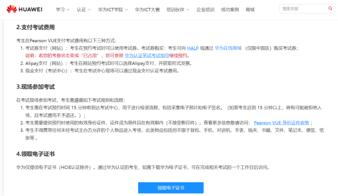Click the text 考生在Pearson VUE支付考试费用有以下三种方式
This screenshot has width=338, height=196.
tap(66, 40)
